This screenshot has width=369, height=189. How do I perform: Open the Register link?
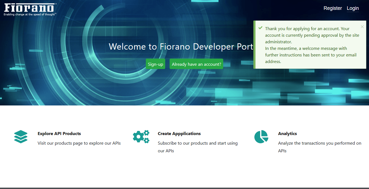pos(333,8)
